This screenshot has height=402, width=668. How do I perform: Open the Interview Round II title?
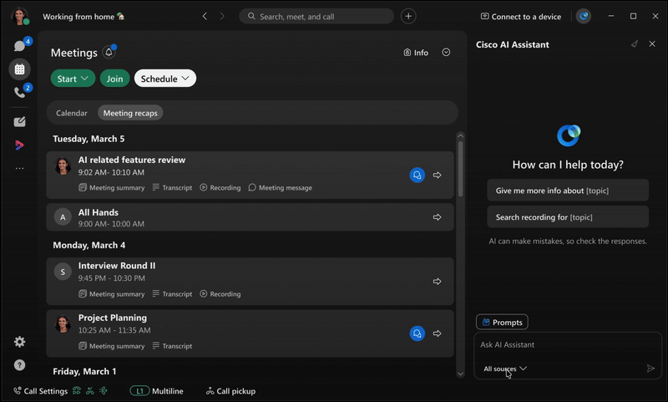(117, 266)
